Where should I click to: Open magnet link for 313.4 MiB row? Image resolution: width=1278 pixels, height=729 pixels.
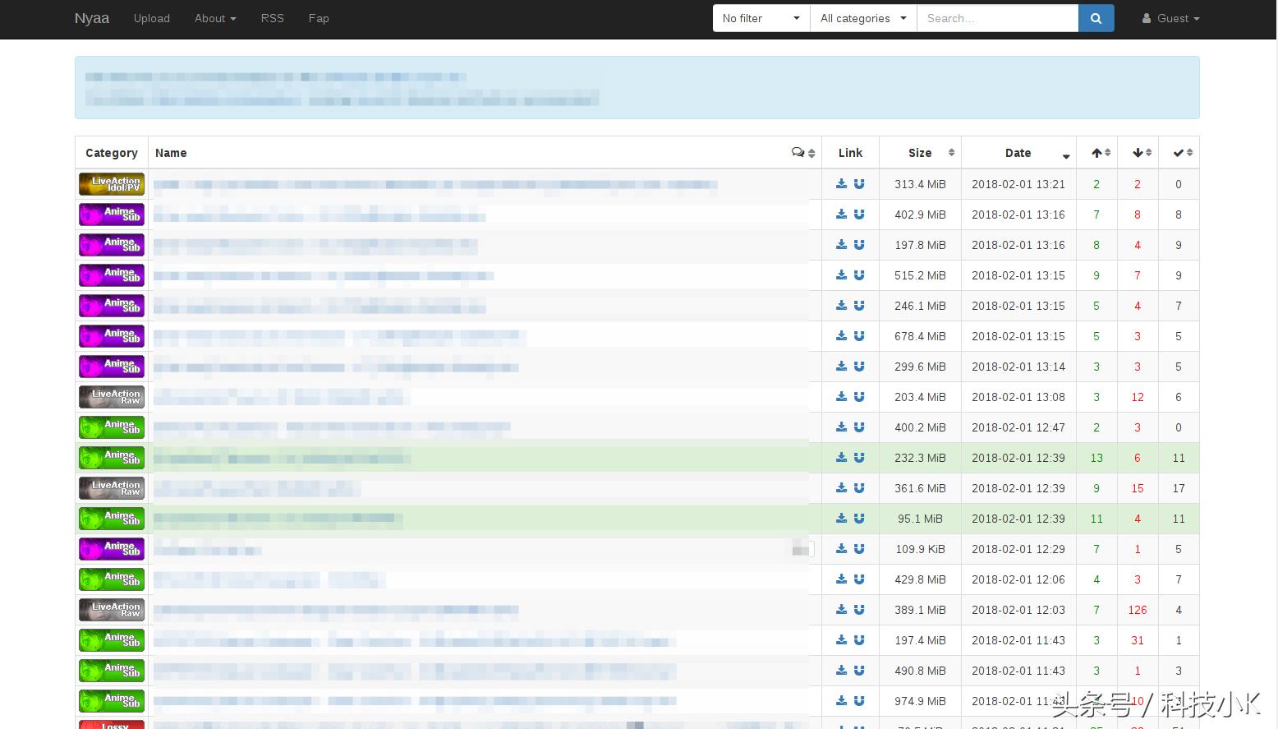click(859, 184)
